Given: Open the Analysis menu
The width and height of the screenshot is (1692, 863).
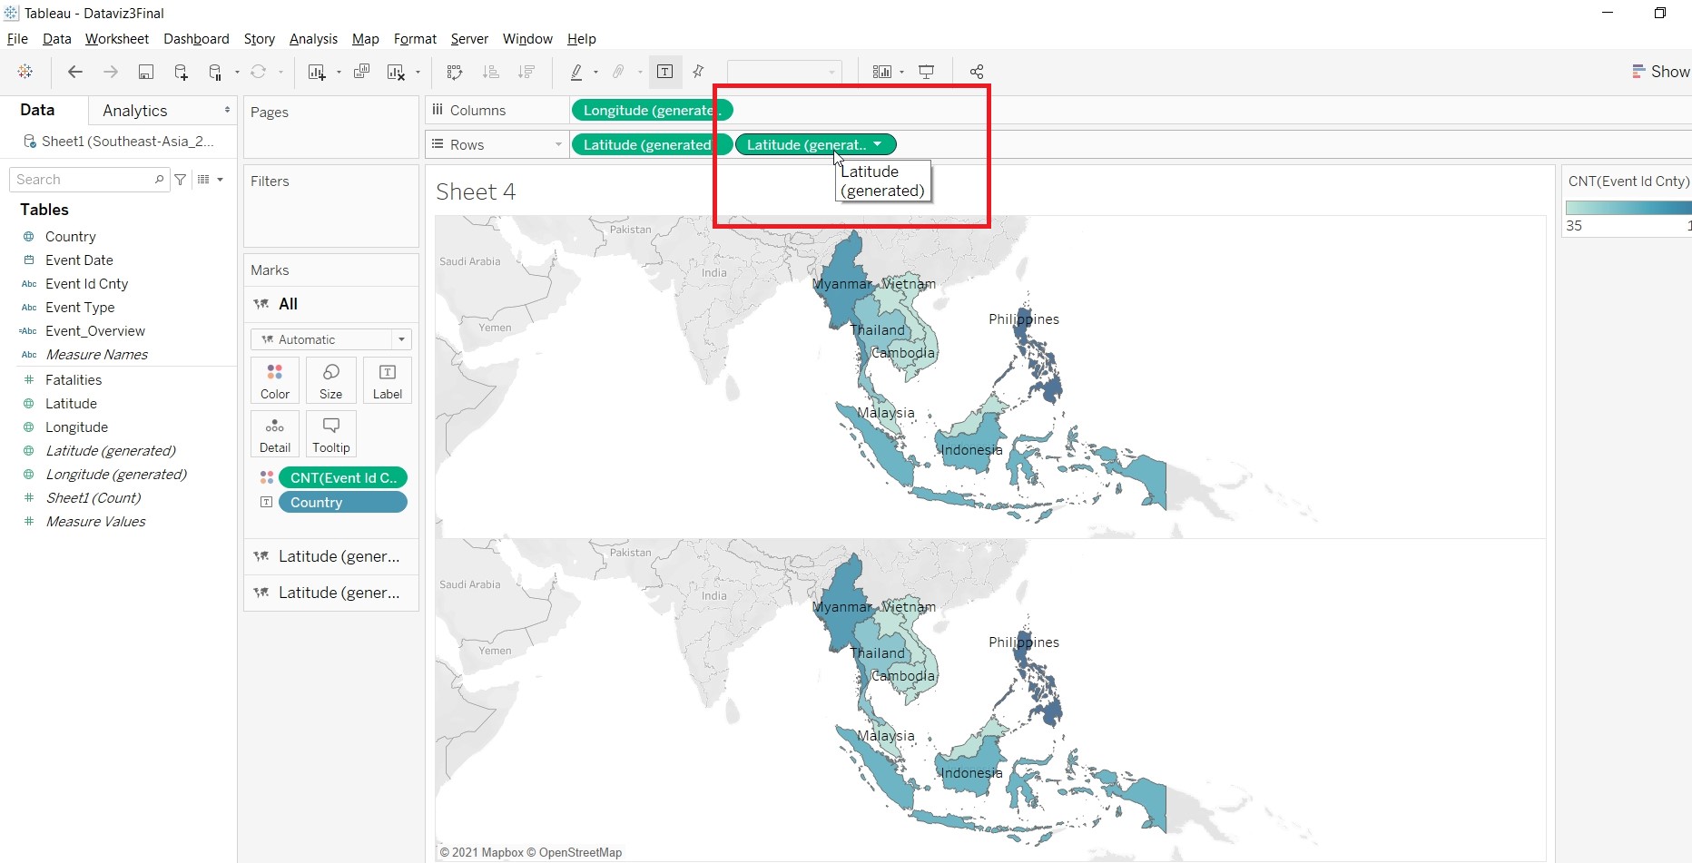Looking at the screenshot, I should pos(313,39).
